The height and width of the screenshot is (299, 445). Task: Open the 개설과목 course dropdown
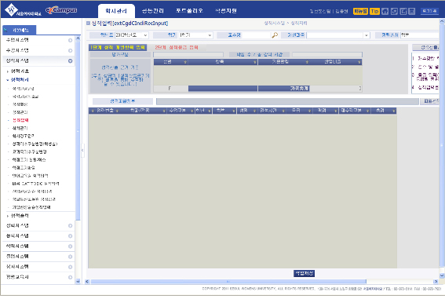tap(338, 35)
